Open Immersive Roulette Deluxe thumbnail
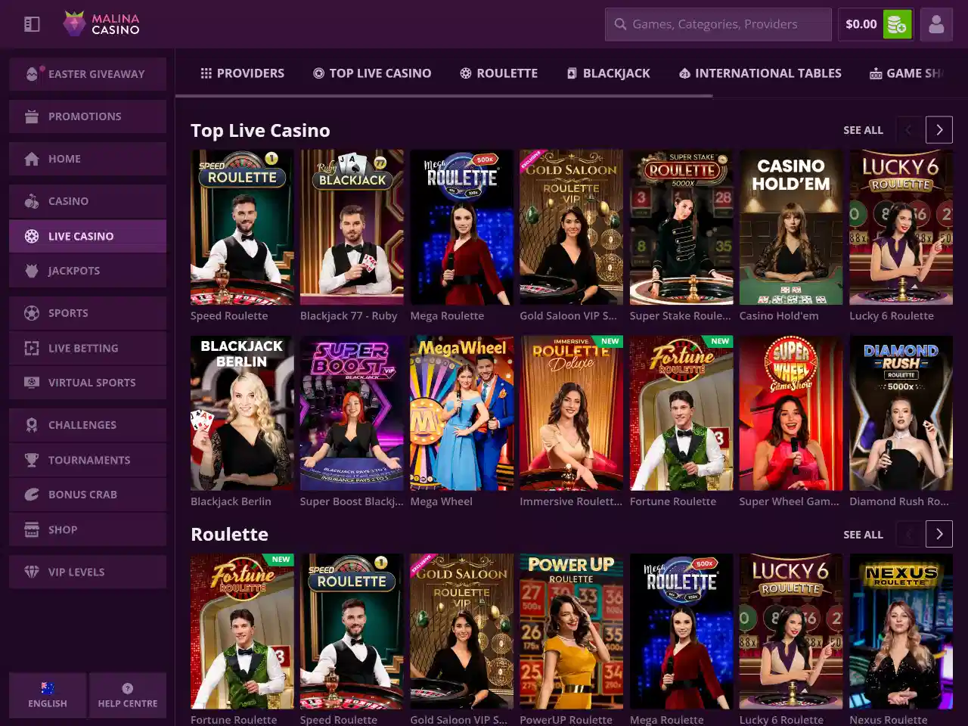The height and width of the screenshot is (726, 968). coord(571,413)
